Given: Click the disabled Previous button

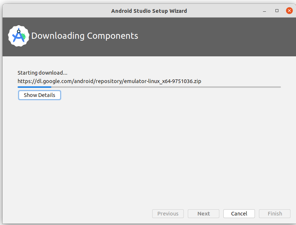Looking at the screenshot, I should coord(168,214).
